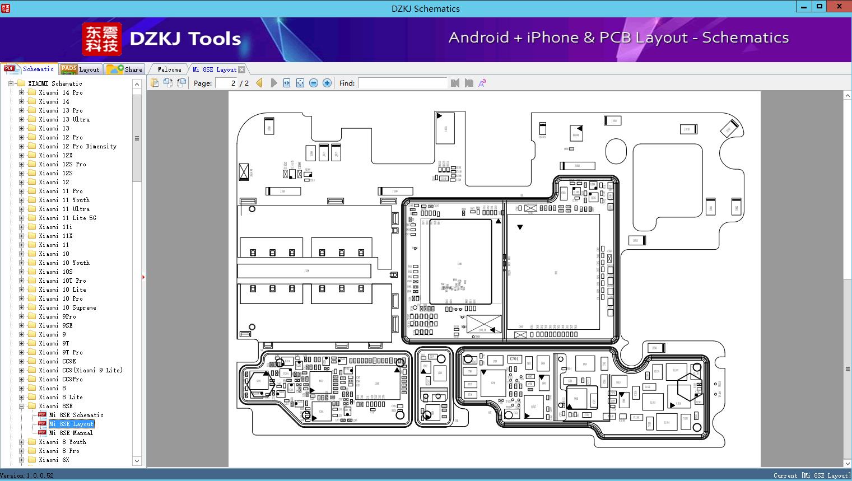Open the Mi 8SE Manual file
The width and height of the screenshot is (852, 481).
coord(71,433)
